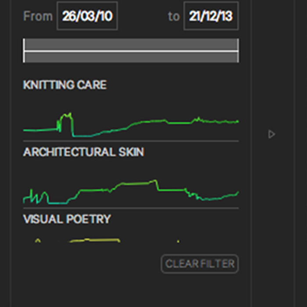Grab the left handle of the date range slider
Screen dimensions: 307x307
point(24,50)
